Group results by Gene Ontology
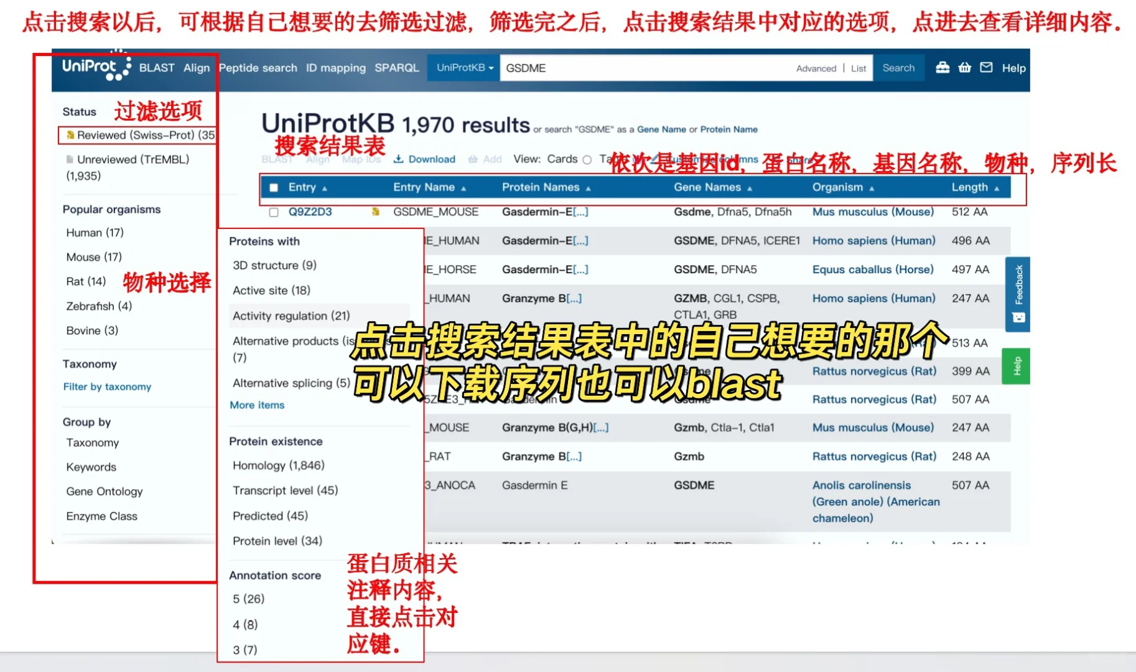This screenshot has height=672, width=1136. click(105, 492)
